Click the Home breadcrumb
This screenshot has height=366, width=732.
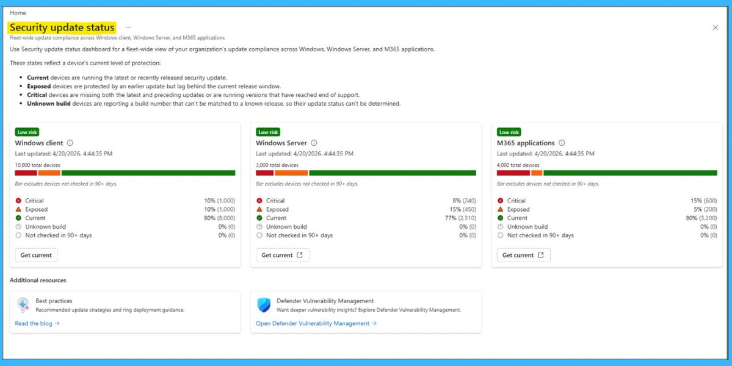click(18, 12)
